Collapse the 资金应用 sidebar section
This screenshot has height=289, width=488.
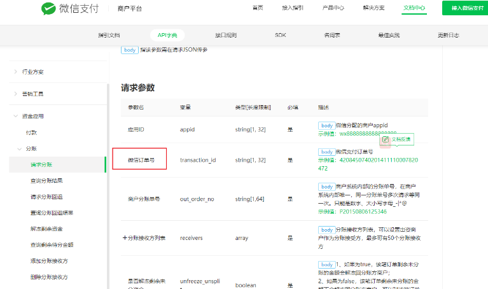tap(15, 116)
